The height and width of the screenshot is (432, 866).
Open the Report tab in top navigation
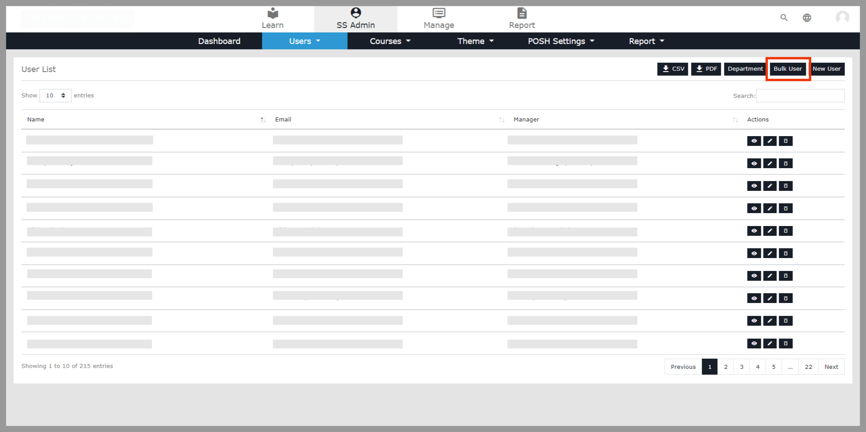click(x=522, y=19)
